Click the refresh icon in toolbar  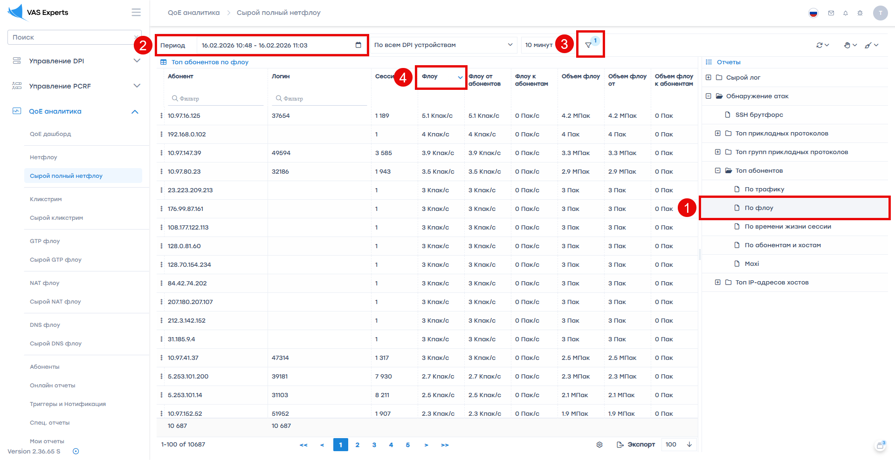point(819,45)
